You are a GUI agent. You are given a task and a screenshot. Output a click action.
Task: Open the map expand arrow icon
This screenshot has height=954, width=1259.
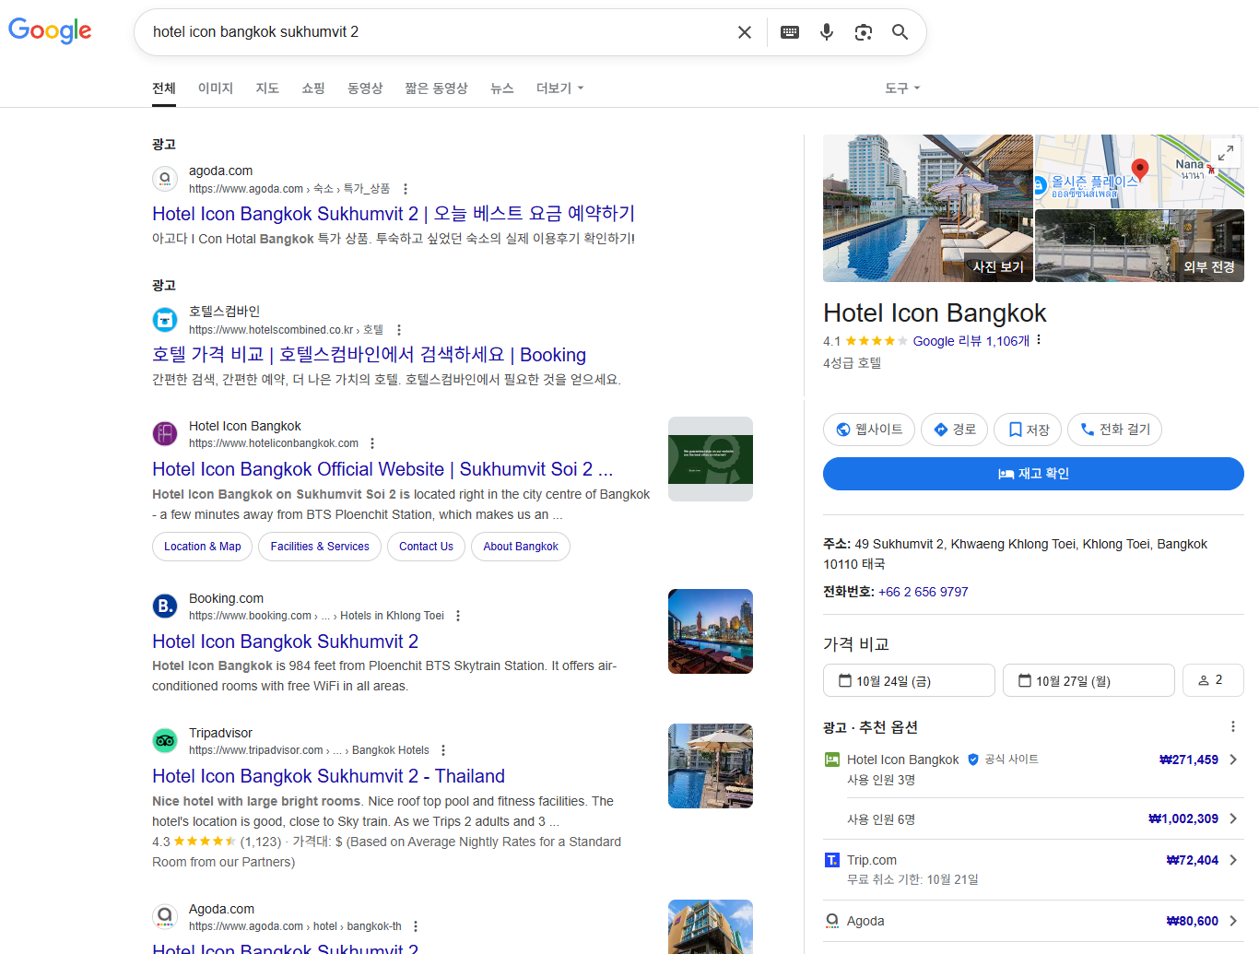click(x=1227, y=154)
